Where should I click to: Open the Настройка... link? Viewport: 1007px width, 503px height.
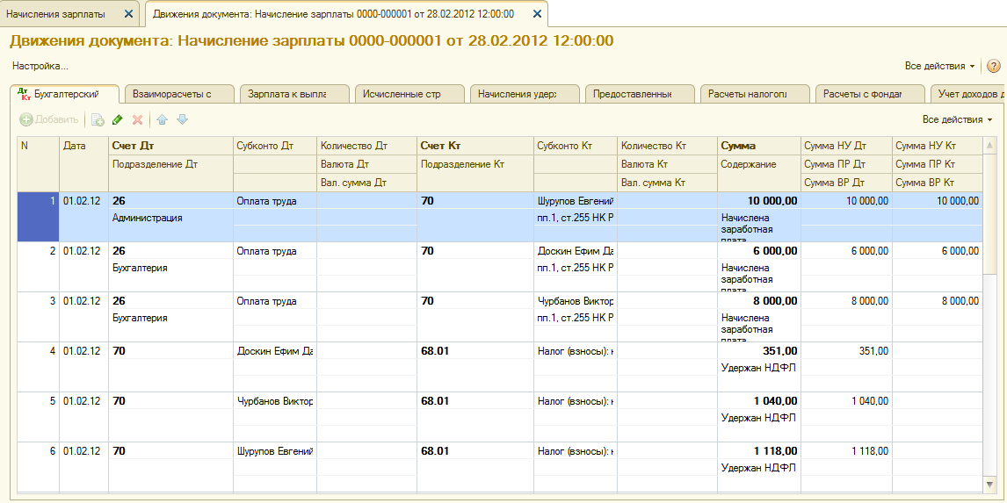(x=40, y=66)
